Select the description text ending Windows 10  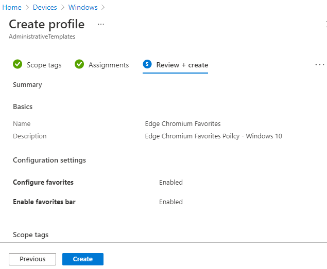point(213,136)
